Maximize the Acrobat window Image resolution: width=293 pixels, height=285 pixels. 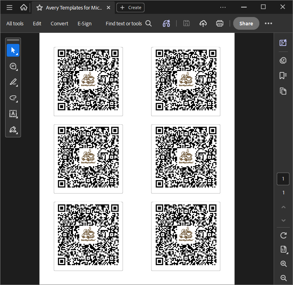263,7
